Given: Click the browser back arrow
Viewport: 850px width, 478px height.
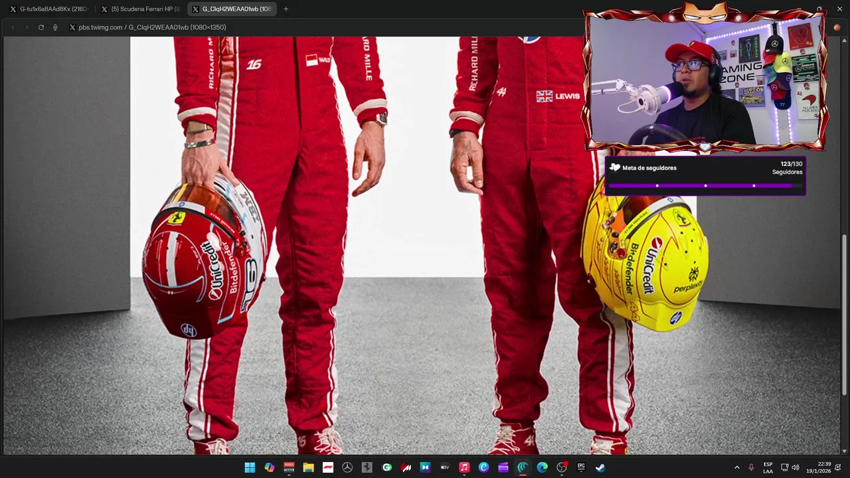Looking at the screenshot, I should click(12, 27).
